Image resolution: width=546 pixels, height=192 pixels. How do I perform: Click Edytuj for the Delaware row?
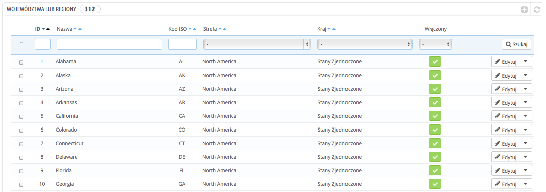506,157
